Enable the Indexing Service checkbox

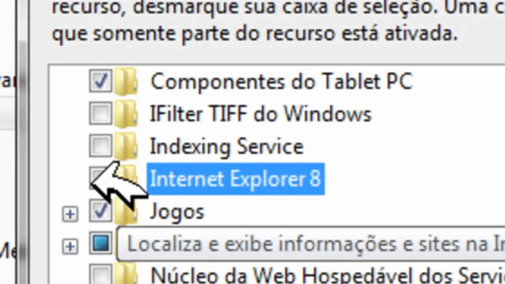[x=101, y=146]
